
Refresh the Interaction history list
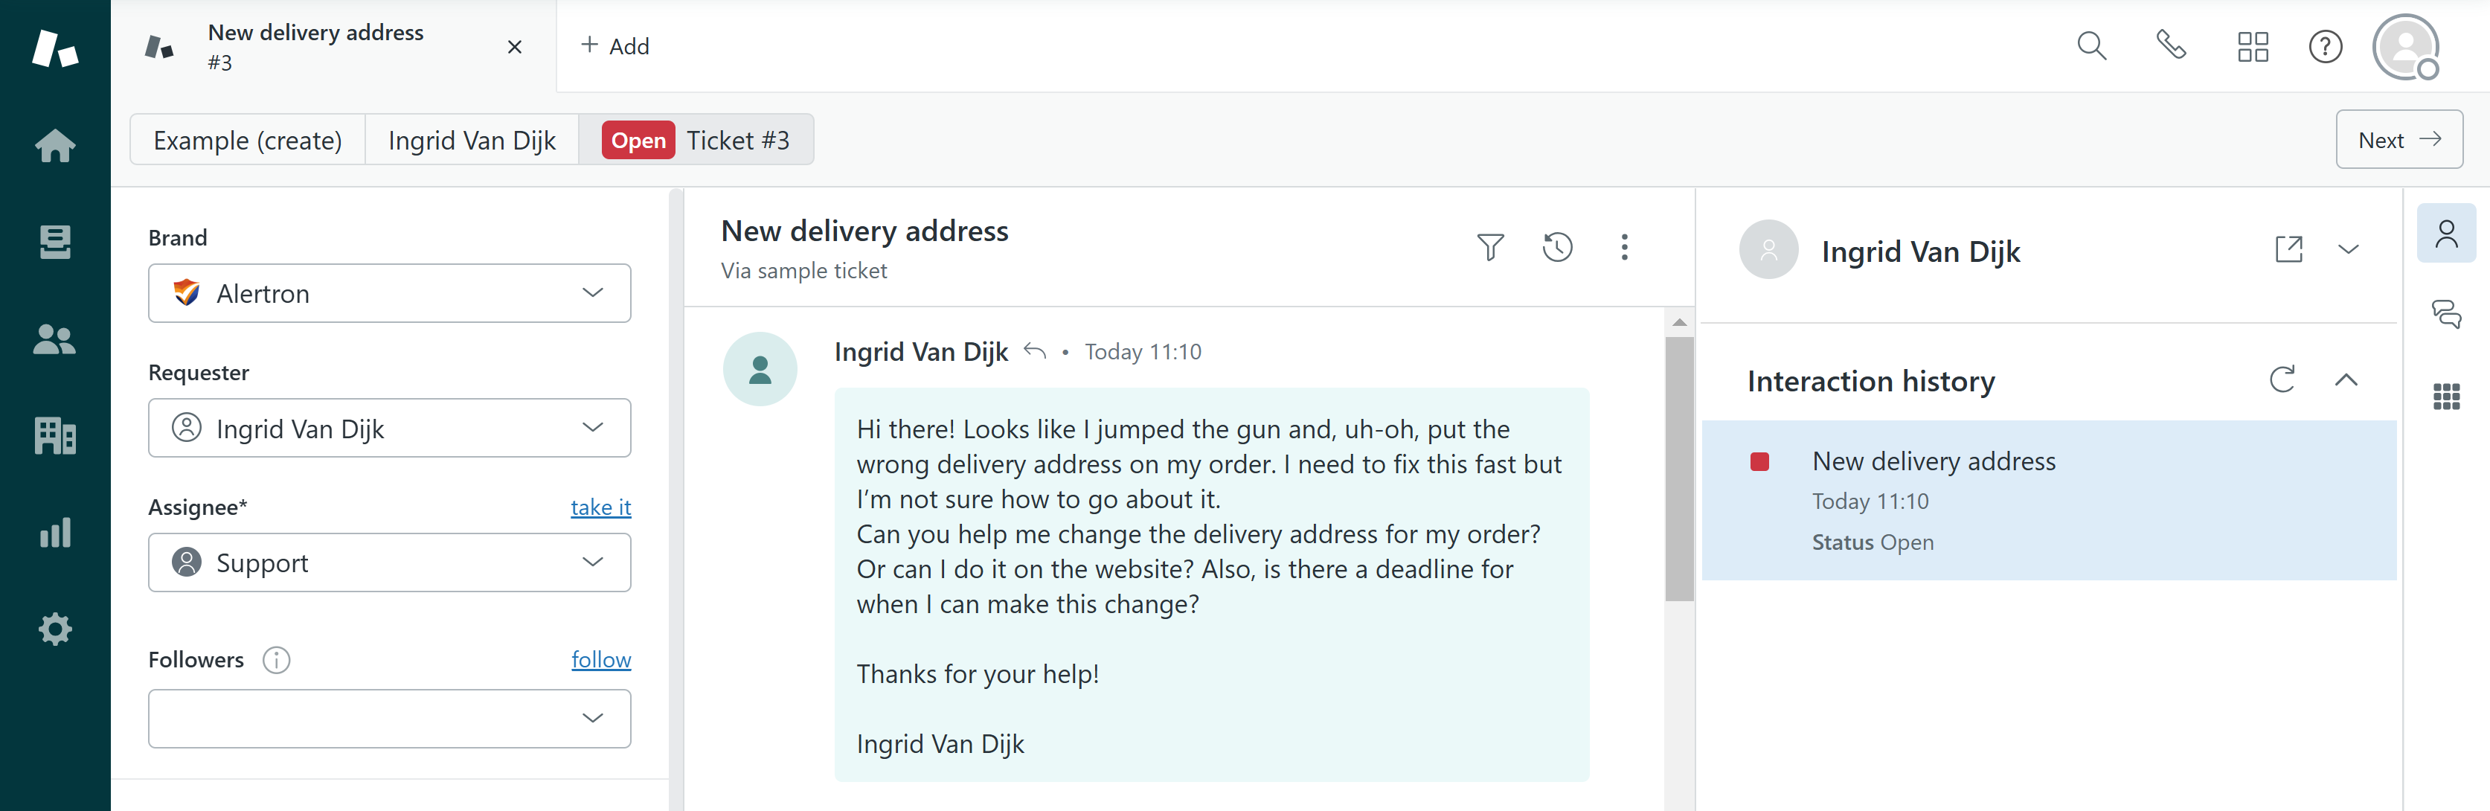2282,380
